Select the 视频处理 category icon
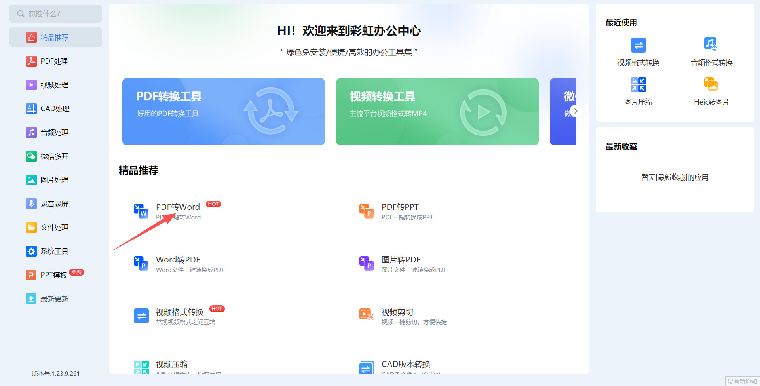The image size is (760, 386). point(31,85)
